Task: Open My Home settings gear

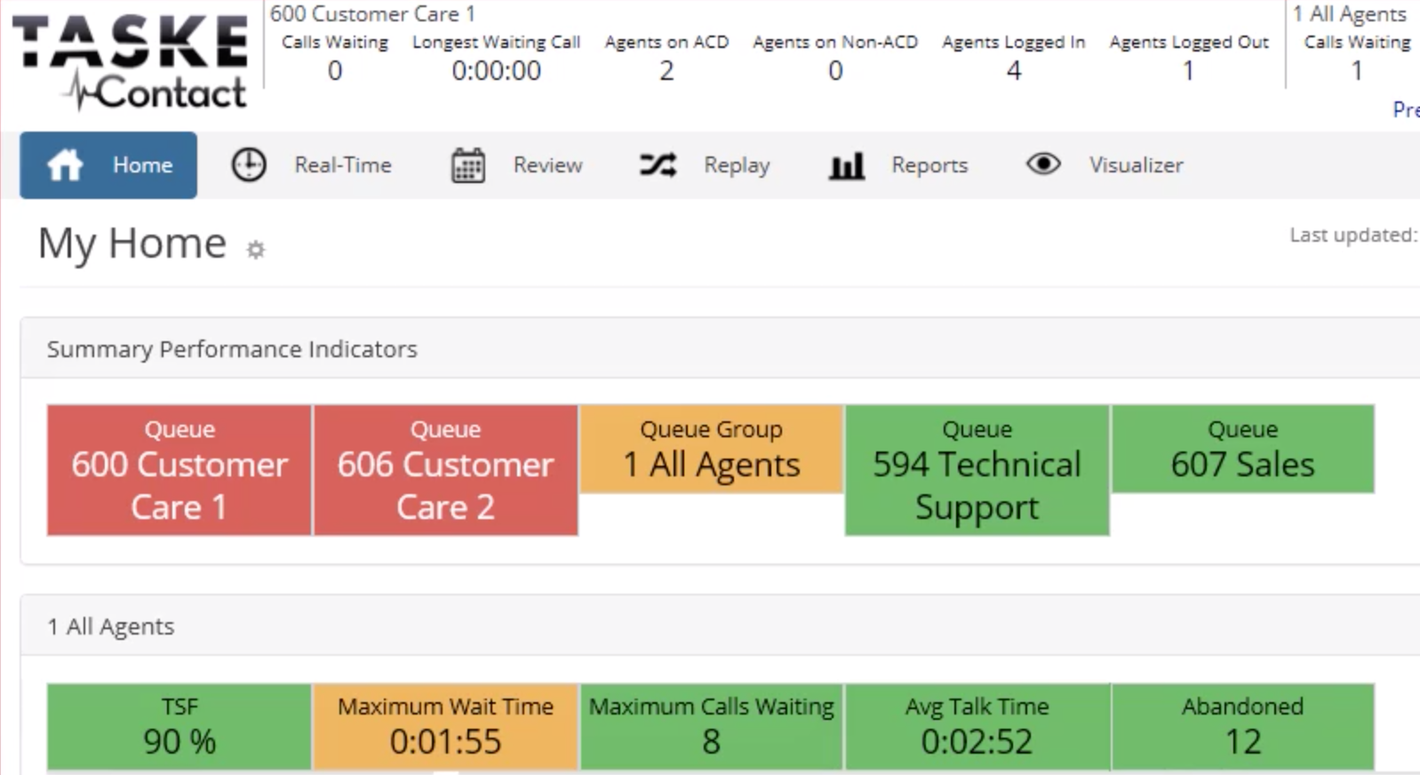Action: click(x=256, y=250)
